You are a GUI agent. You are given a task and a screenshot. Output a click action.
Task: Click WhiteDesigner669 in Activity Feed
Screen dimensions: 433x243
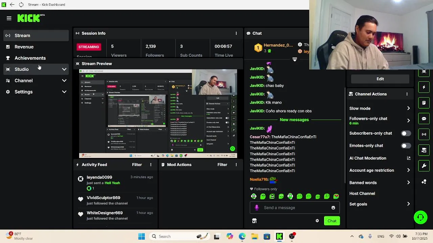[105, 213]
